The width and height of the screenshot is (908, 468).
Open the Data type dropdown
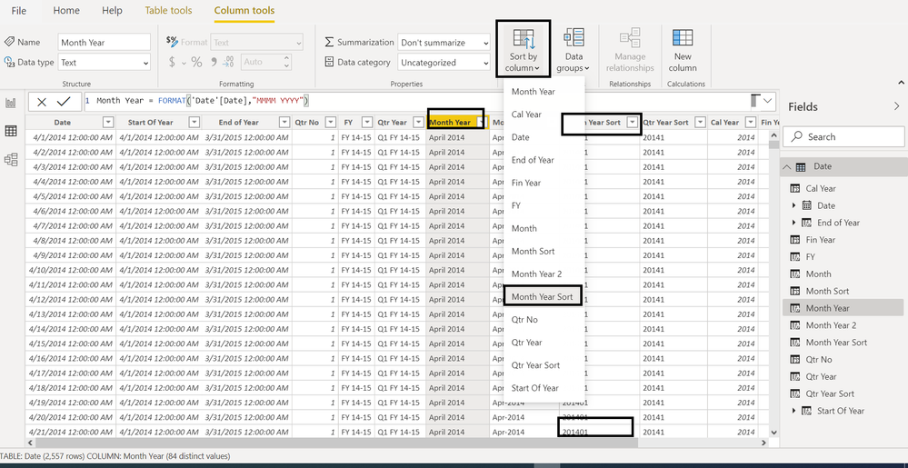pyautogui.click(x=105, y=62)
